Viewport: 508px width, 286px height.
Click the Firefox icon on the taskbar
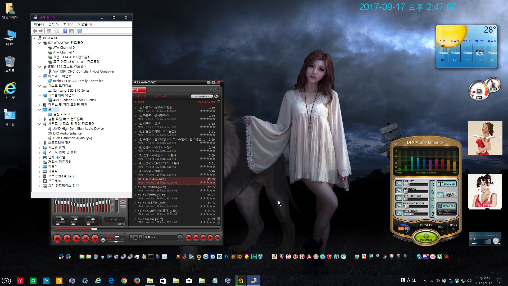point(137,281)
